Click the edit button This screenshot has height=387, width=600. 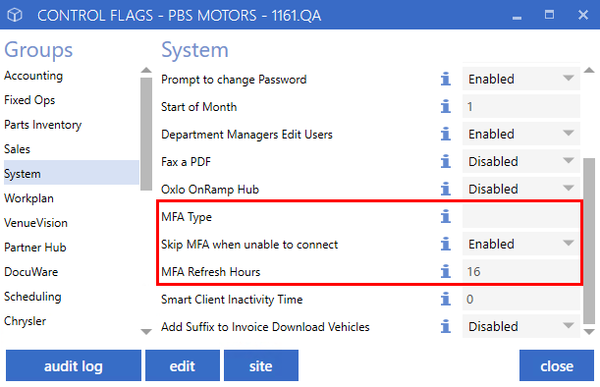click(183, 365)
